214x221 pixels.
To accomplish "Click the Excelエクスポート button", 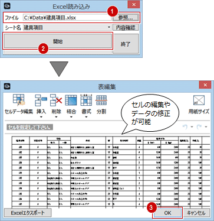I will click(28, 213).
